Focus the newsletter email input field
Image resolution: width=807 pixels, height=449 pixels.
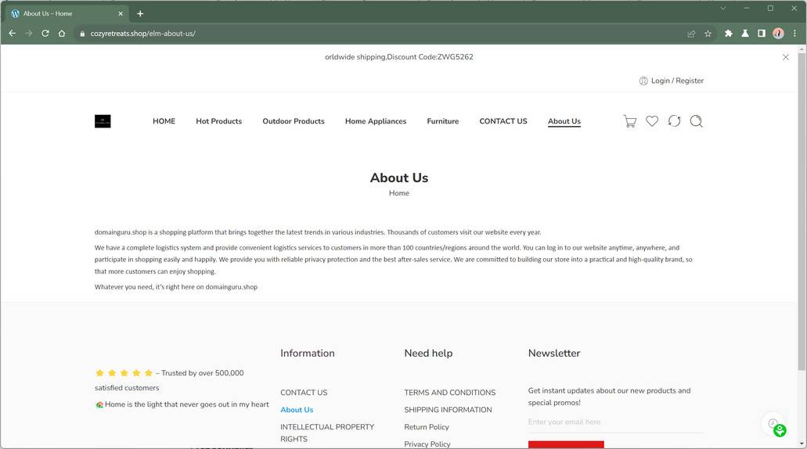click(615, 422)
